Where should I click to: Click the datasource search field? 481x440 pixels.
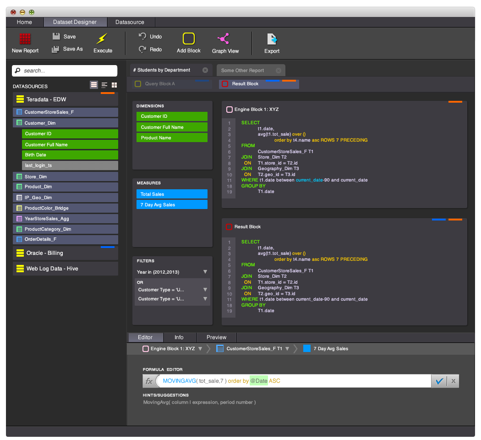(x=65, y=71)
